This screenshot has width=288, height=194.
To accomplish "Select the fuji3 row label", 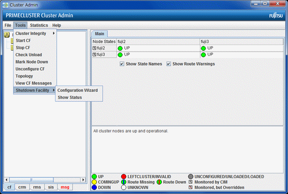I will pyautogui.click(x=104, y=54).
